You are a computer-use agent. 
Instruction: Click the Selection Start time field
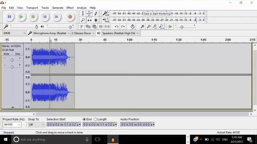(x=64, y=124)
